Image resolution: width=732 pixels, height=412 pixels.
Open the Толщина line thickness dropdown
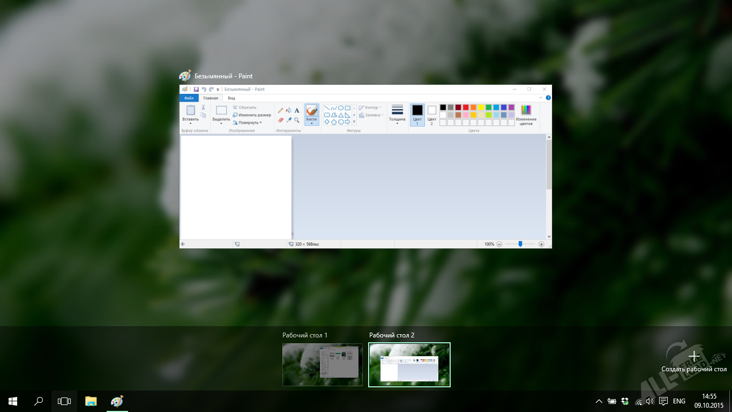pyautogui.click(x=397, y=115)
